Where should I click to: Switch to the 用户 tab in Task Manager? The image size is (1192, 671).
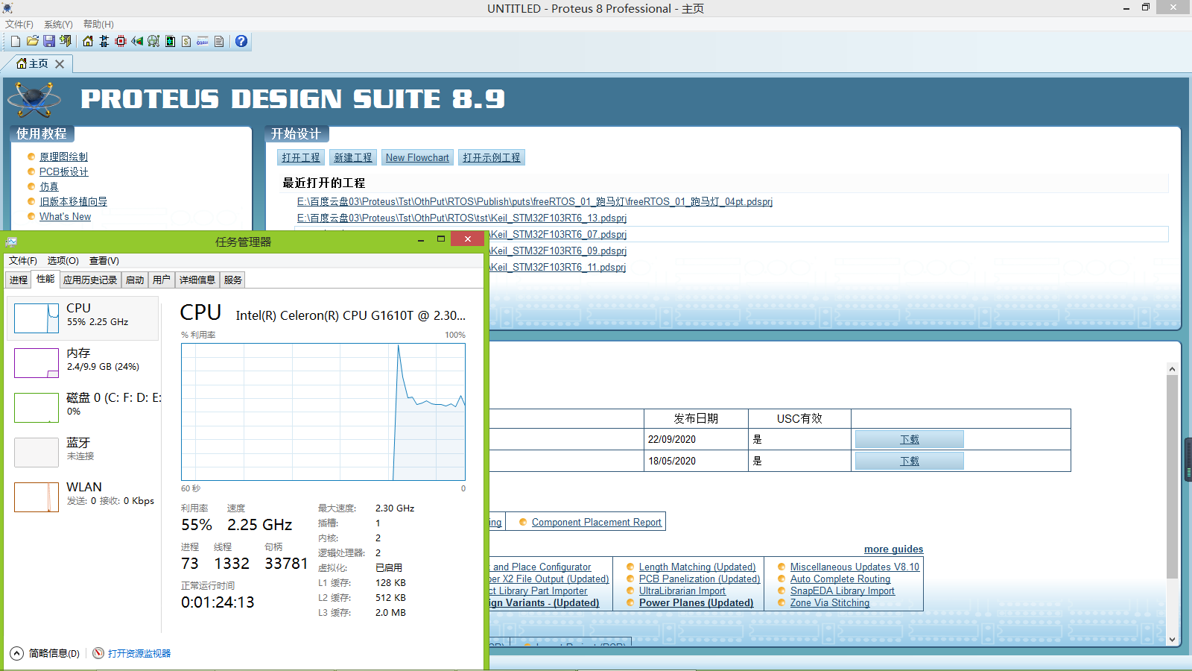[x=162, y=280]
